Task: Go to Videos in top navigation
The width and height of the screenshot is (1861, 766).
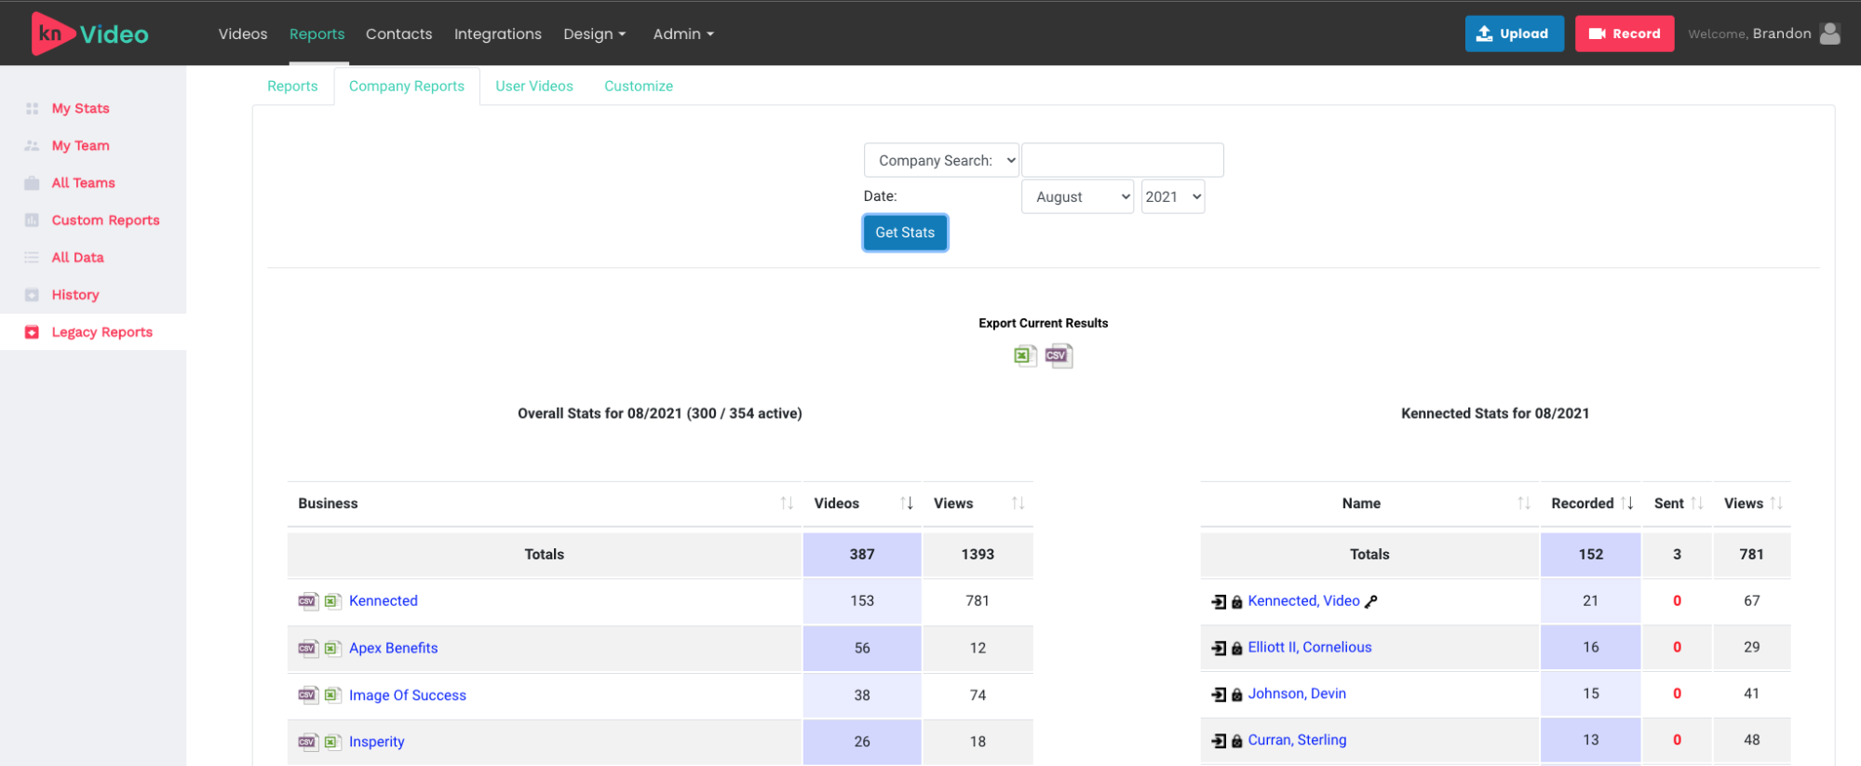Action: point(243,34)
